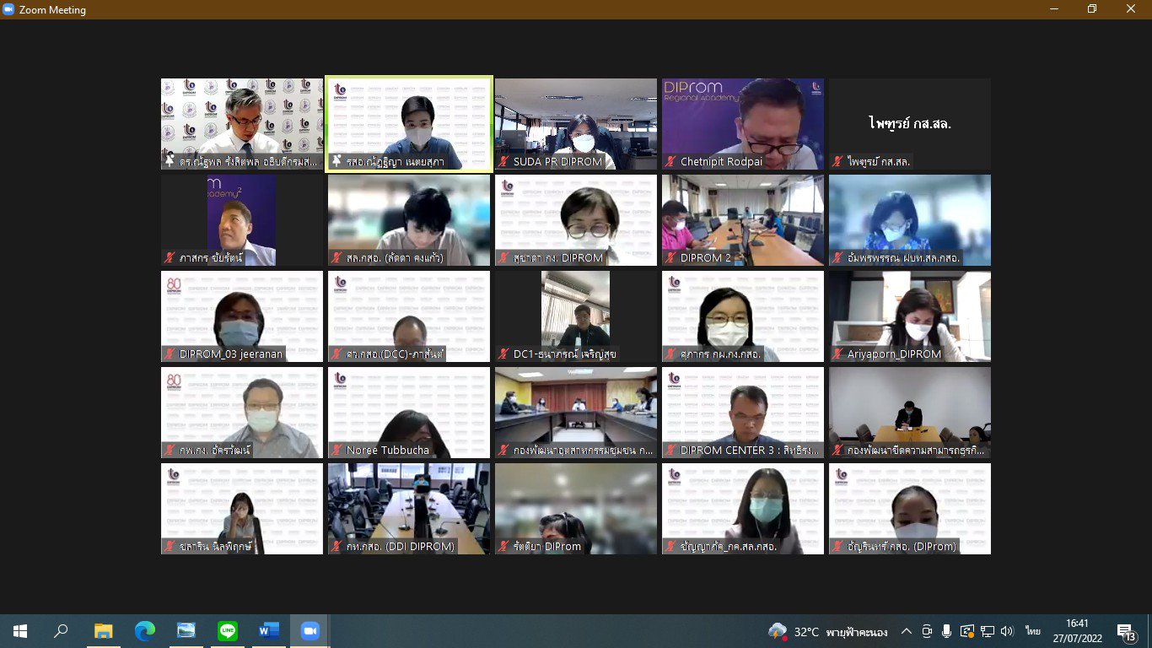Click the tray icon with orange dot

pyautogui.click(x=967, y=632)
